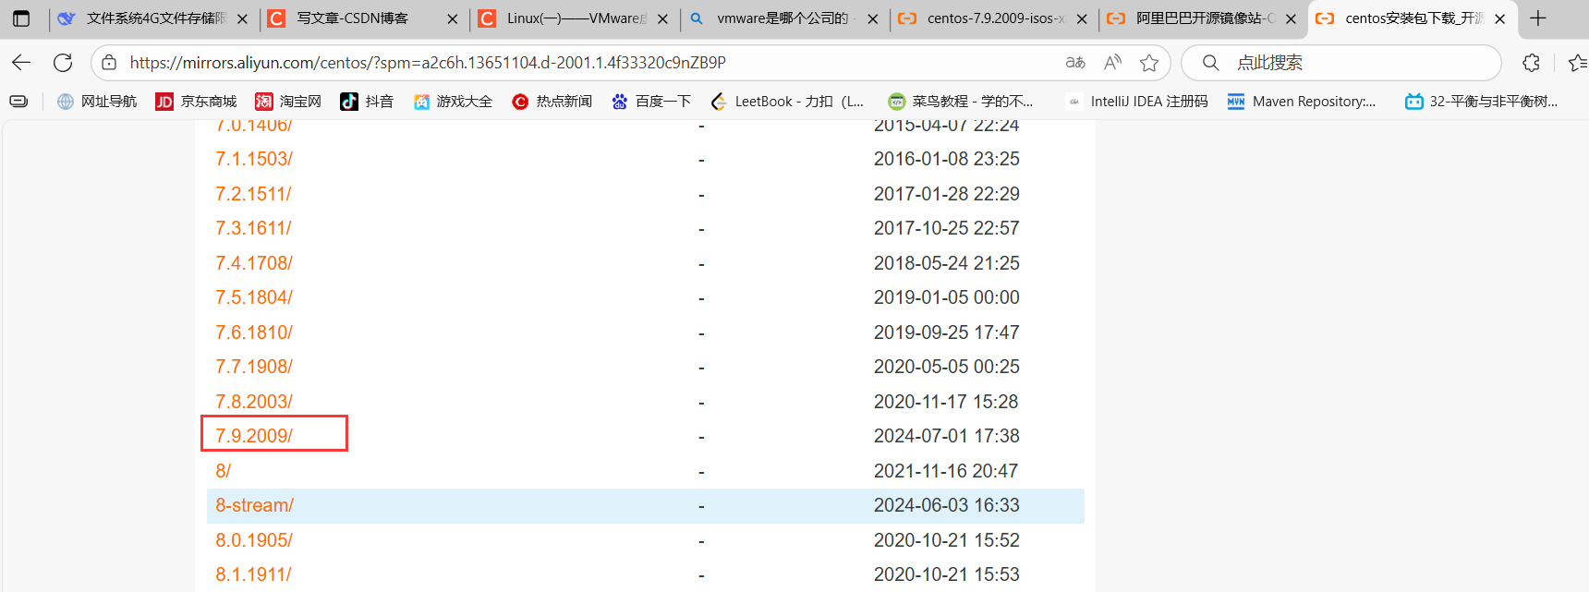The width and height of the screenshot is (1589, 592).
Task: Open Read aloud icon in address bar
Action: (1112, 63)
